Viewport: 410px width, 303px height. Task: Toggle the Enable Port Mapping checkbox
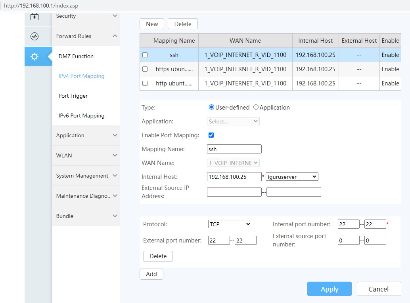(211, 135)
